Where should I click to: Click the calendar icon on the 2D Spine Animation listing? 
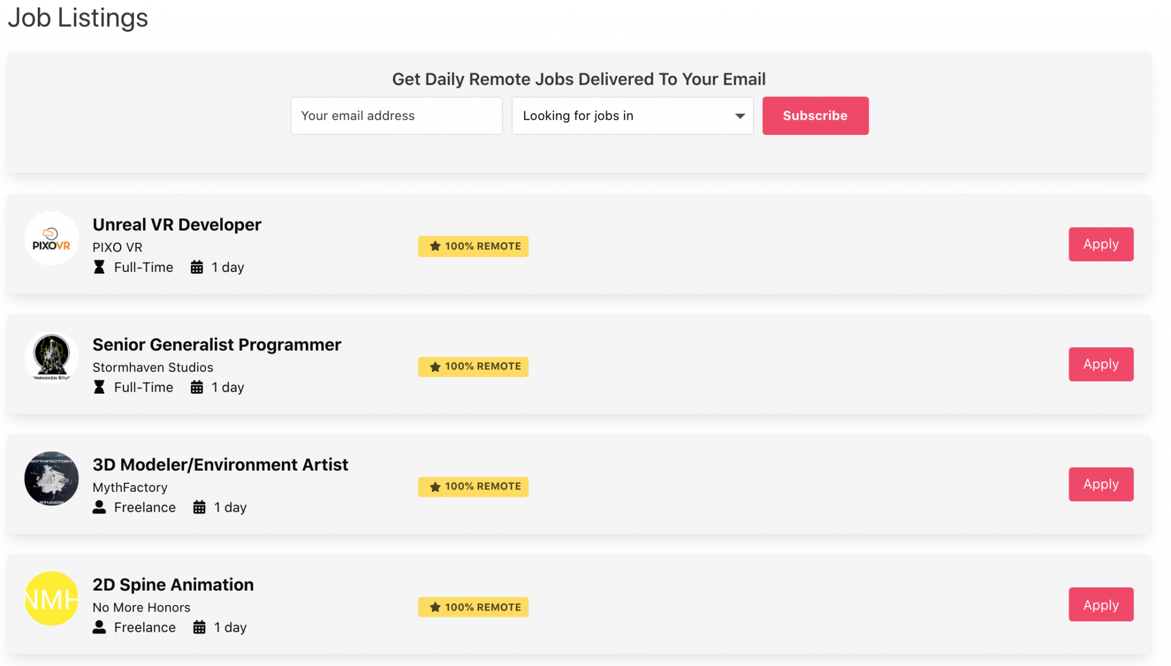coord(200,627)
